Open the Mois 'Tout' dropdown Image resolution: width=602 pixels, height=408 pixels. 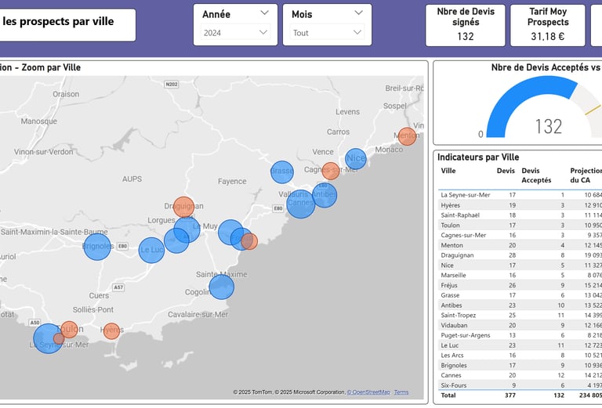tap(327, 33)
